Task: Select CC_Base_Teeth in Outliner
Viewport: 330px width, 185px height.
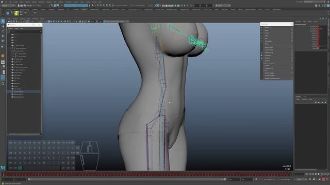Action: 18,65
